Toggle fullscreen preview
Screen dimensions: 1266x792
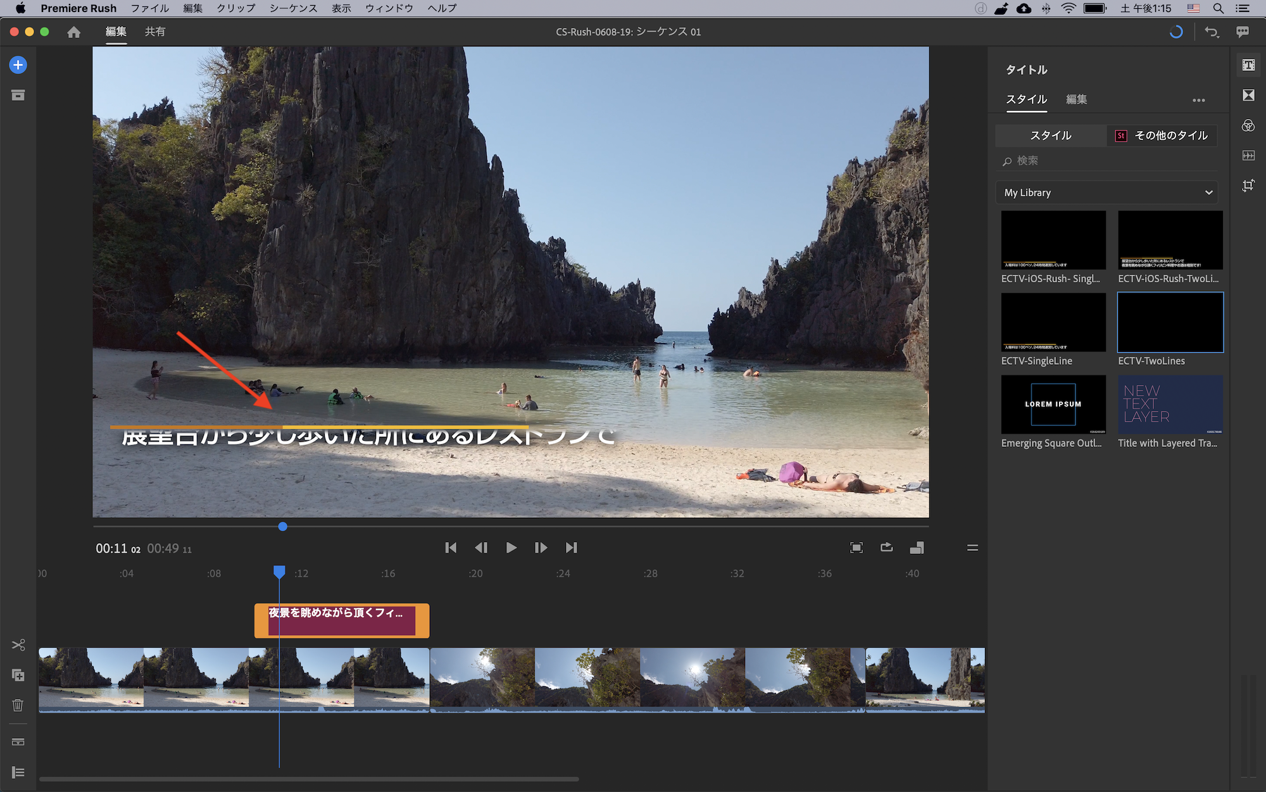click(x=856, y=548)
